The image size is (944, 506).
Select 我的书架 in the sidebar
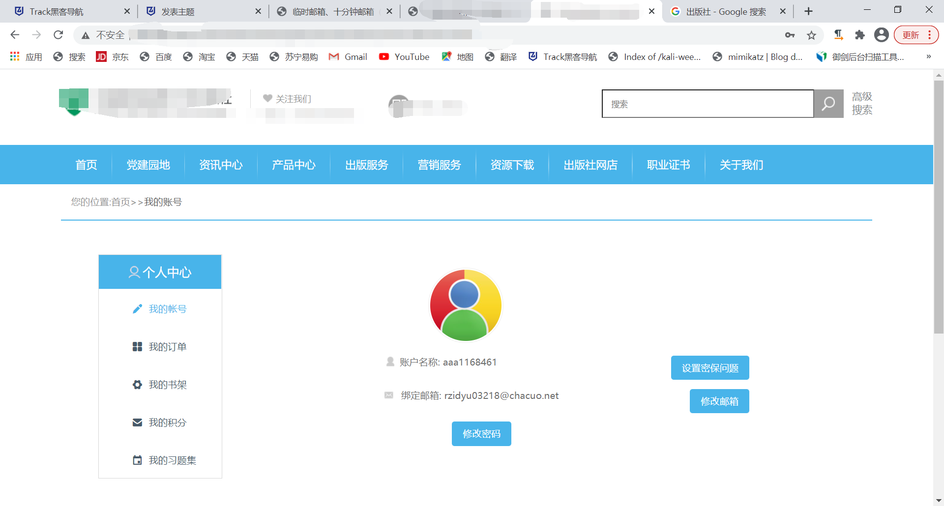click(160, 385)
